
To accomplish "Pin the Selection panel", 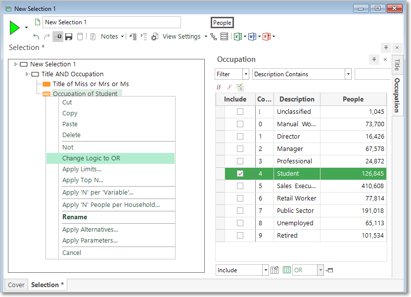I will [386, 48].
